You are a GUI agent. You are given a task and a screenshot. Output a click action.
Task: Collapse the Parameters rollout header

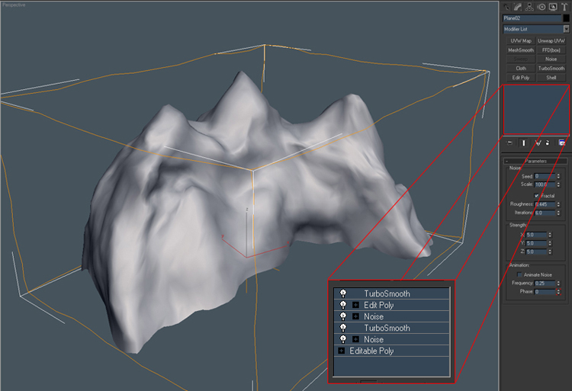point(537,161)
